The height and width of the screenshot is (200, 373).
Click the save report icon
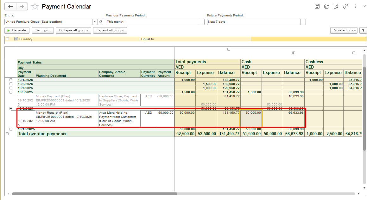point(317,6)
